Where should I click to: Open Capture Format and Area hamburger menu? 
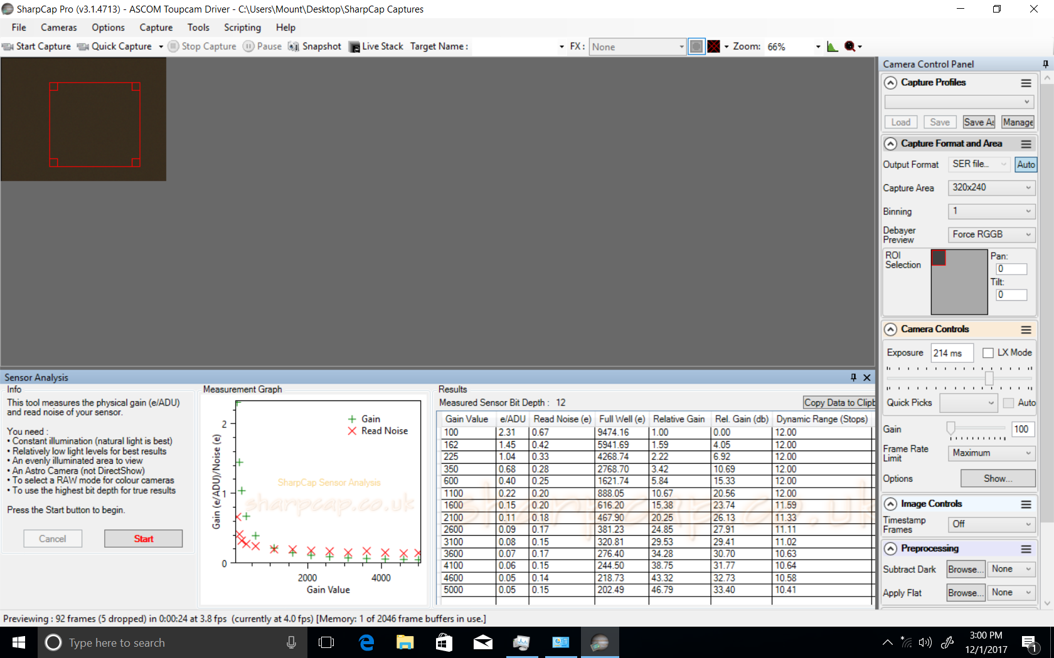click(1026, 144)
